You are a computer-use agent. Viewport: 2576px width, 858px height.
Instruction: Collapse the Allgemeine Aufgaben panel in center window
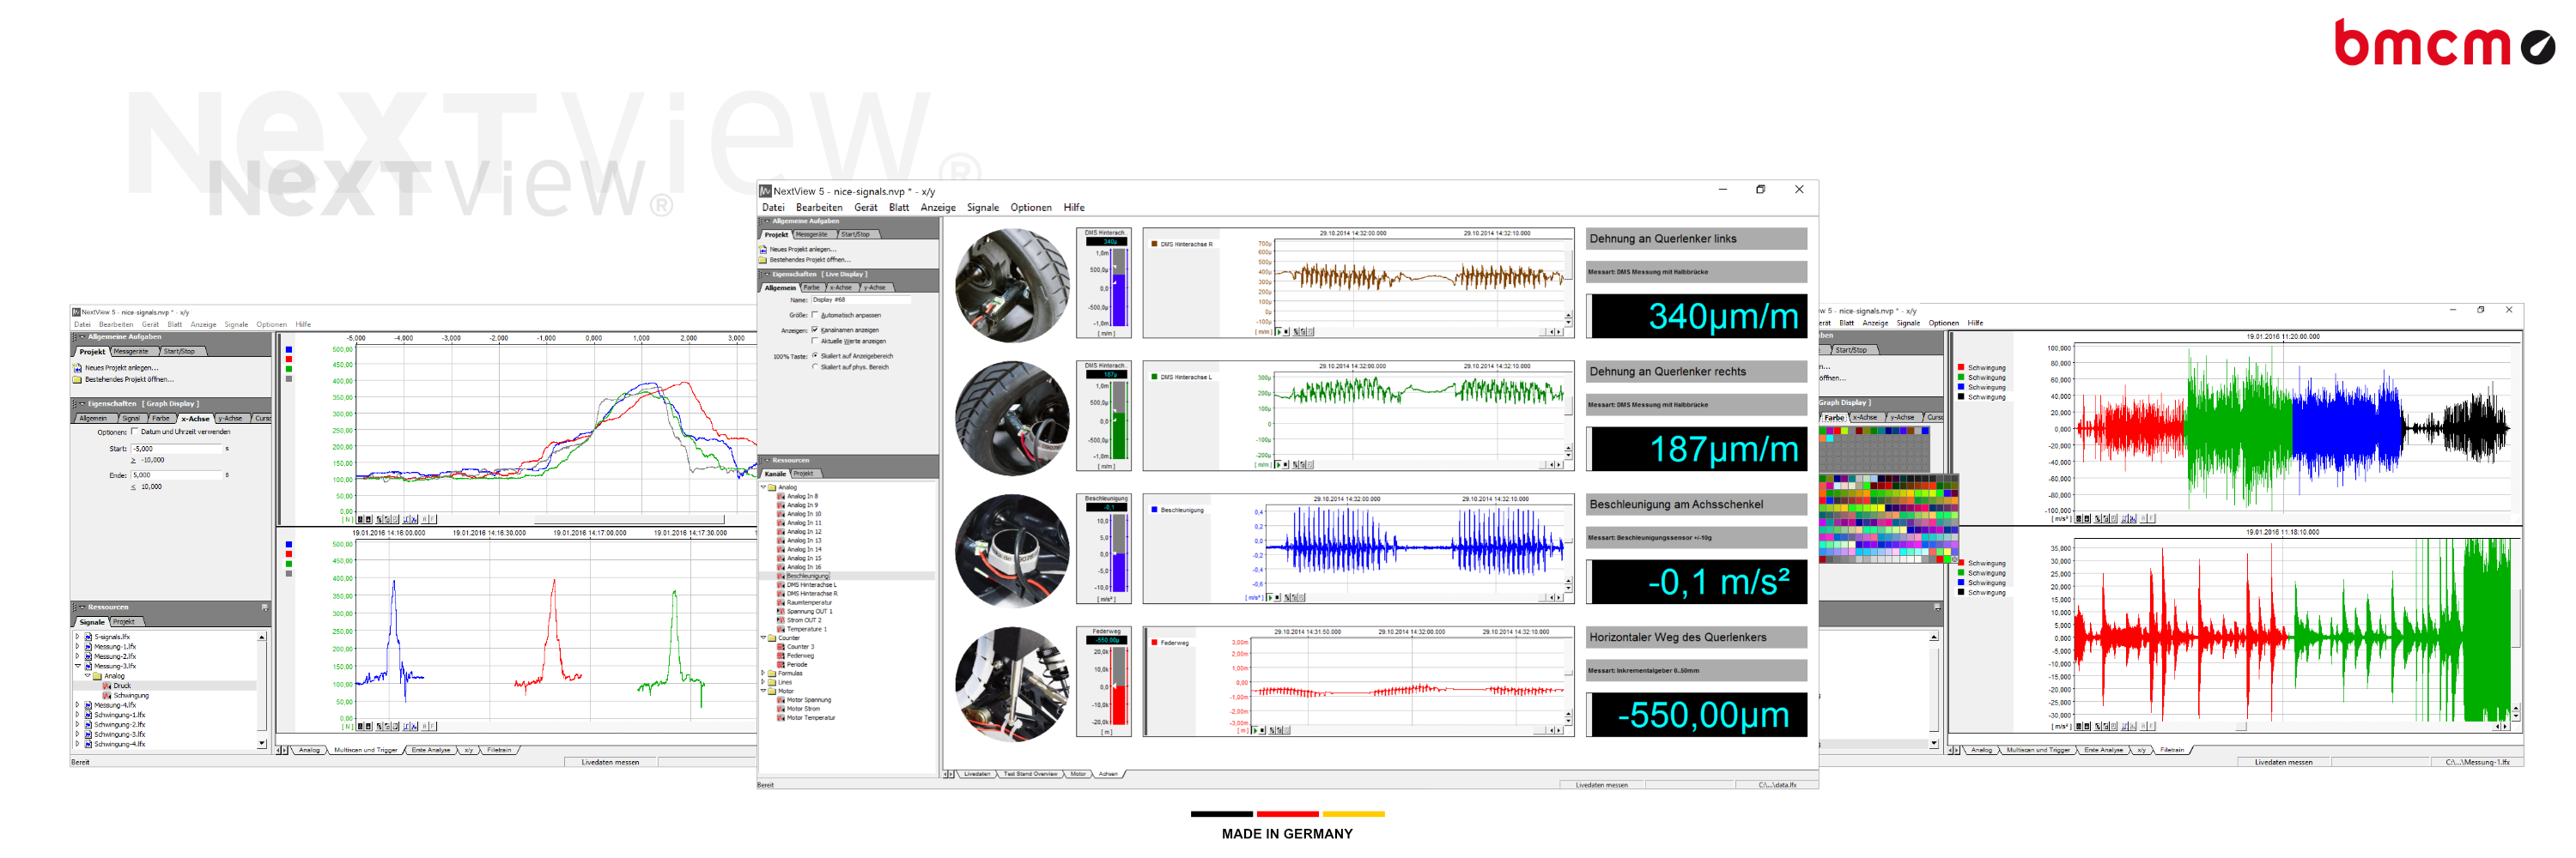coord(766,221)
